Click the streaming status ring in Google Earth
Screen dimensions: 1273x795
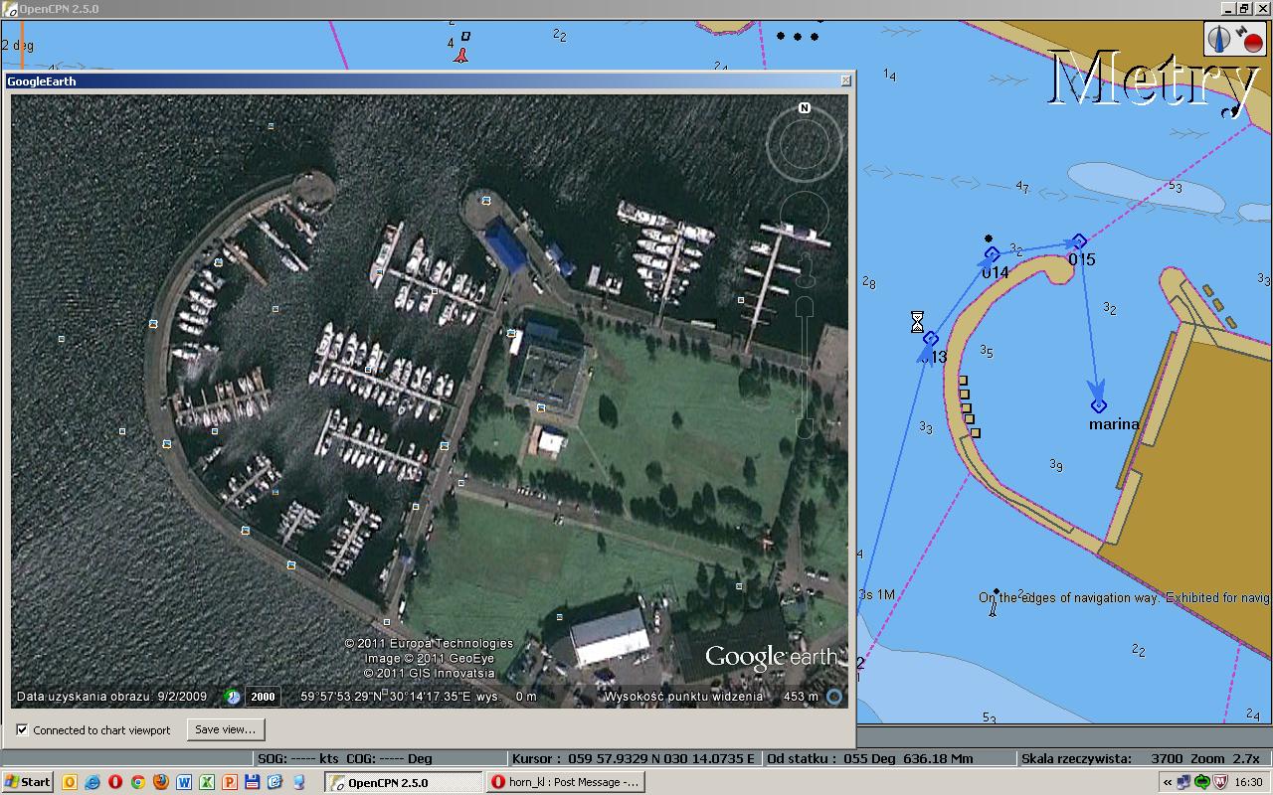[834, 697]
